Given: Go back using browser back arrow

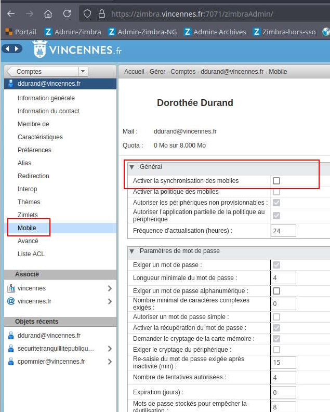Looking at the screenshot, I should [x=11, y=14].
